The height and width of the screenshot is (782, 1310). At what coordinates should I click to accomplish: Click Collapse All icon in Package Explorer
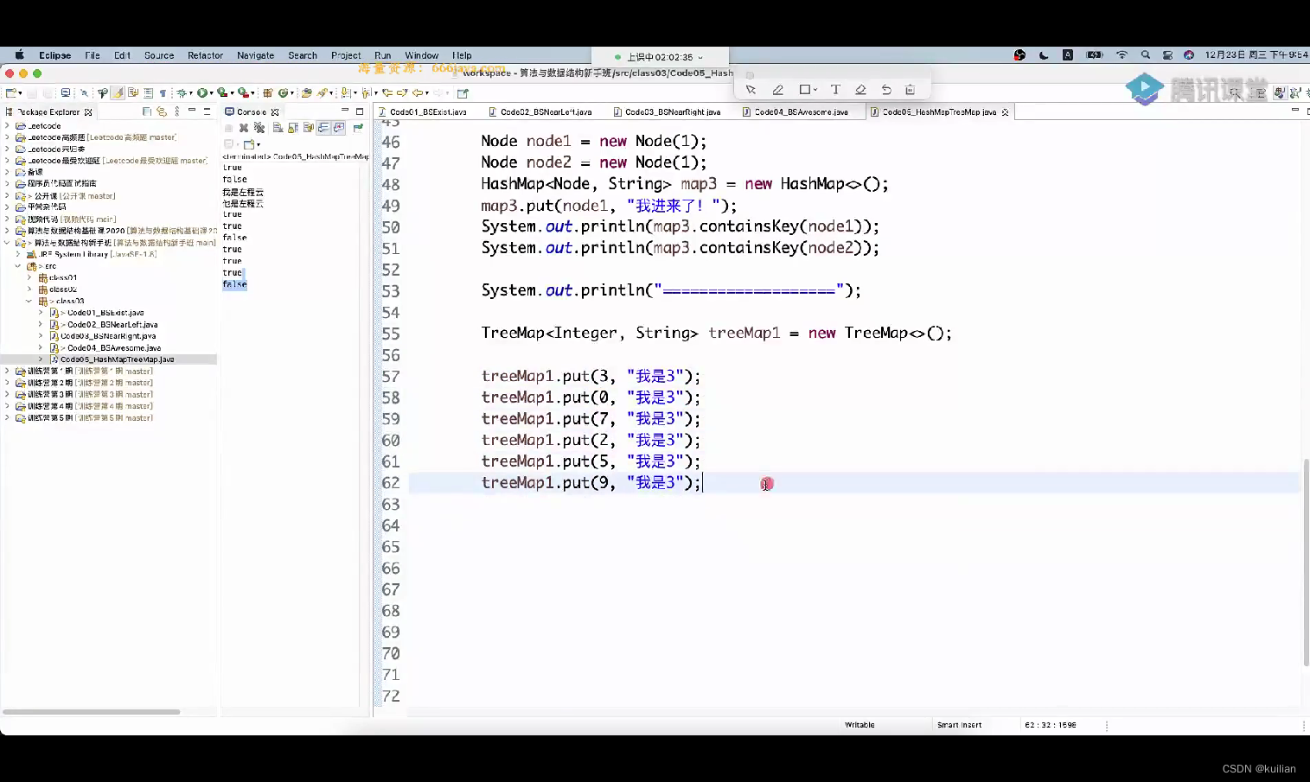[146, 111]
